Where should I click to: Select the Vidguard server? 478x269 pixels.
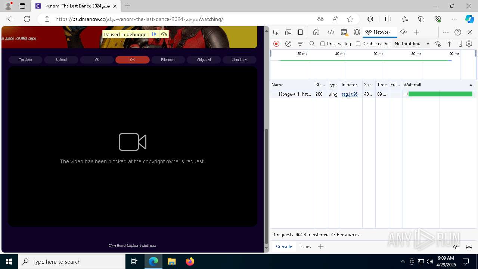[204, 60]
